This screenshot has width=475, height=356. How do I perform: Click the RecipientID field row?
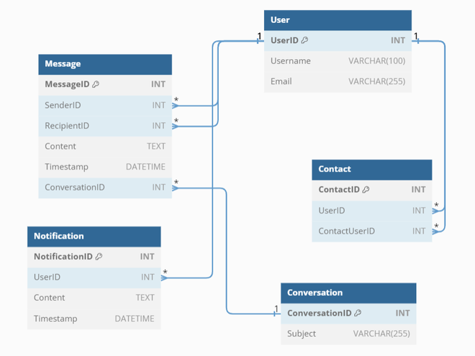(x=105, y=126)
